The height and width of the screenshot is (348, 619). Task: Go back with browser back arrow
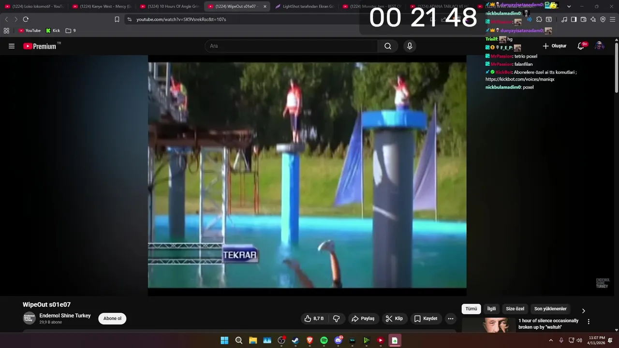coord(6,19)
